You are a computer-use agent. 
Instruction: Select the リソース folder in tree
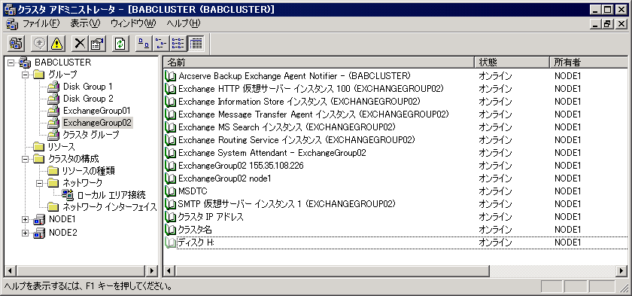tap(61, 147)
